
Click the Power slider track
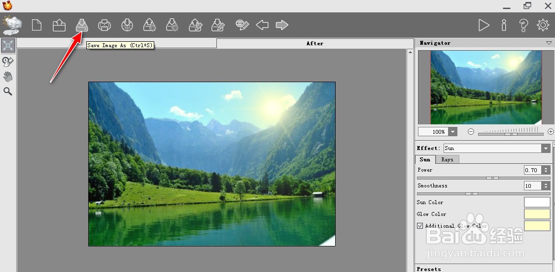pos(484,178)
